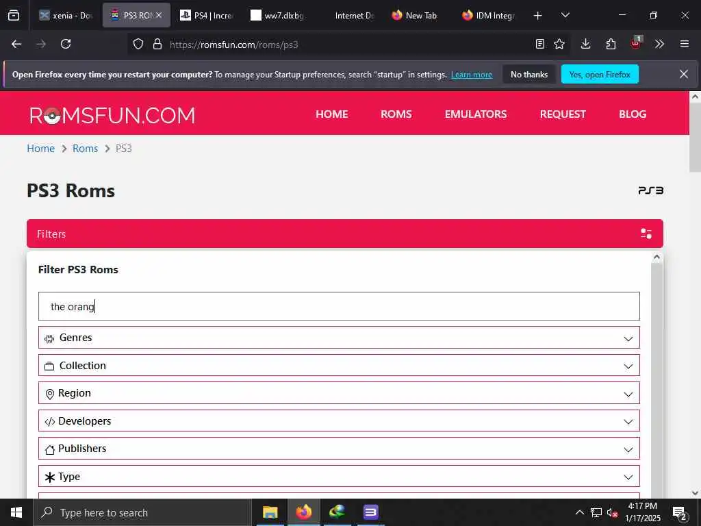This screenshot has width=701, height=526.
Task: Open EMULATORS in site navigation
Action: (x=476, y=114)
